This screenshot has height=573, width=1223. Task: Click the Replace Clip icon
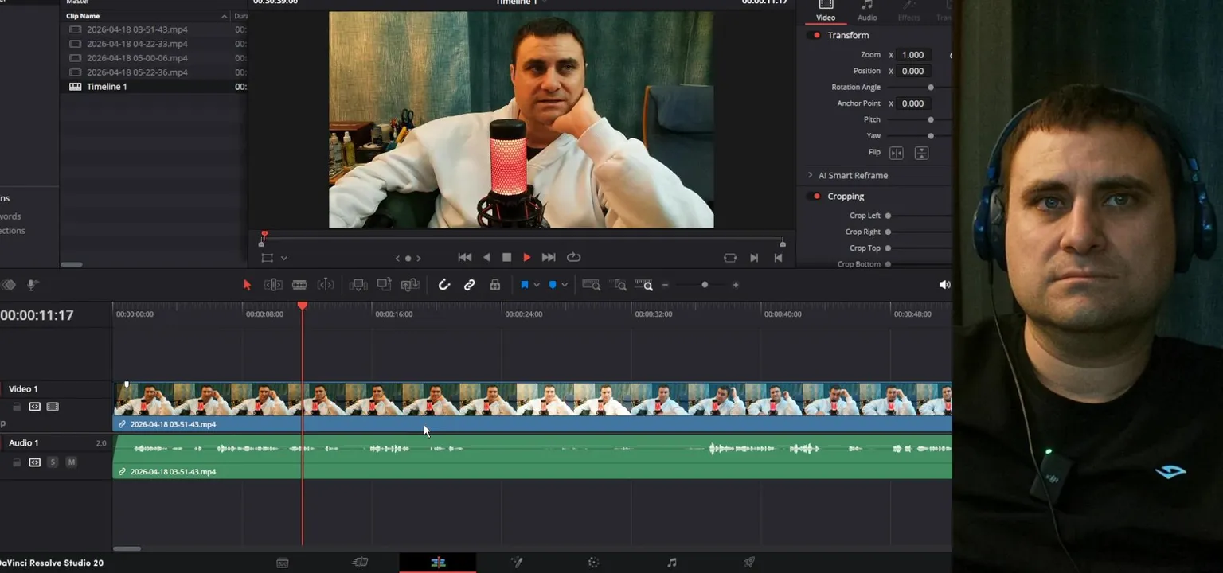[x=410, y=285]
